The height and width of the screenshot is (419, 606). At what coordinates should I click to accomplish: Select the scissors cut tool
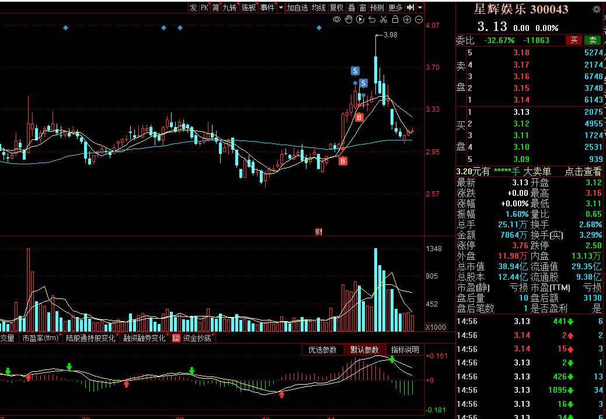[x=384, y=19]
